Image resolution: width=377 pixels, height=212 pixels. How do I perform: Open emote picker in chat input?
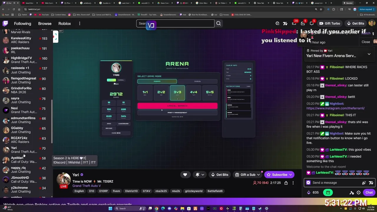[x=364, y=183]
